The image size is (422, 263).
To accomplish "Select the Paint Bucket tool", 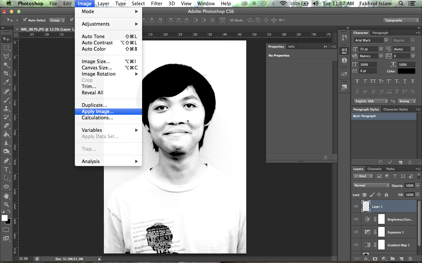I will pyautogui.click(x=6, y=134).
